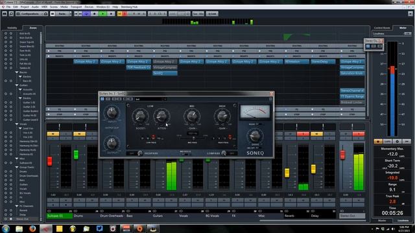Viewport: 415px width, 233px height.
Task: Open the preset field in SonEQ window header
Action: click(151, 99)
